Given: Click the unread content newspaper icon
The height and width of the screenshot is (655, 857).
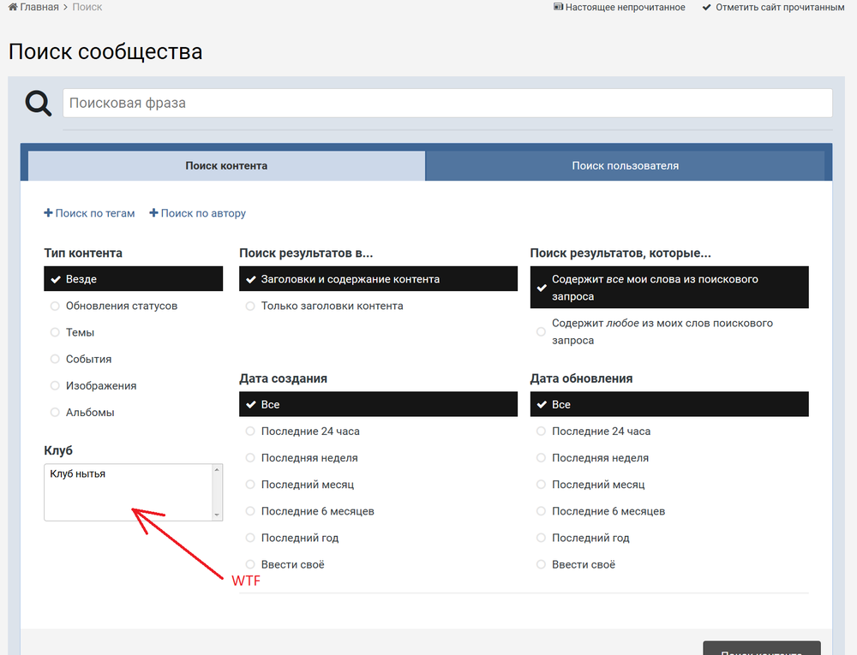Looking at the screenshot, I should pyautogui.click(x=558, y=7).
